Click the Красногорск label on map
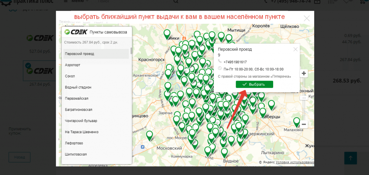 point(152,60)
